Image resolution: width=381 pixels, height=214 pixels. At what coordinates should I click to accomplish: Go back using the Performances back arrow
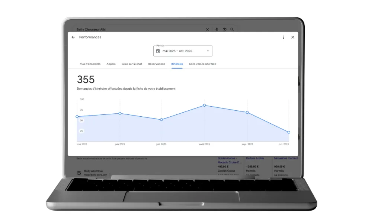(73, 37)
